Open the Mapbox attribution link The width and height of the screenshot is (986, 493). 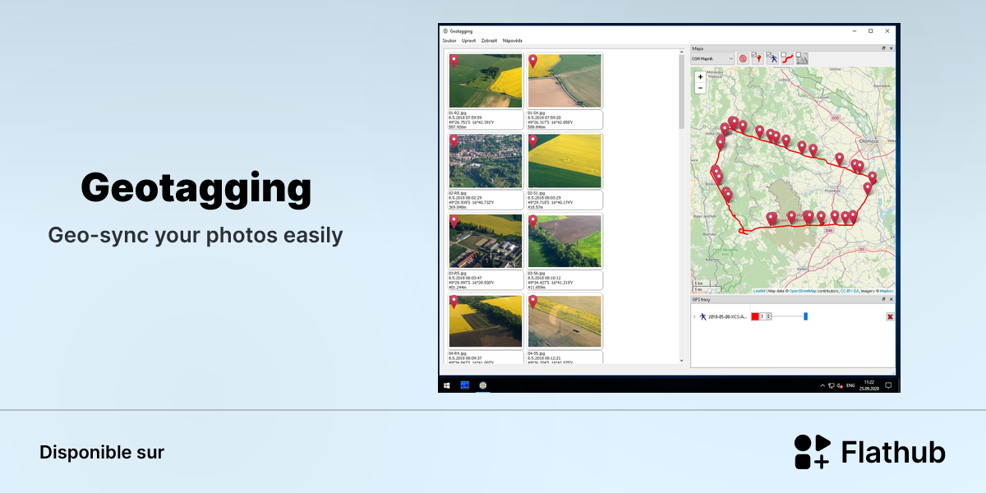click(x=887, y=291)
